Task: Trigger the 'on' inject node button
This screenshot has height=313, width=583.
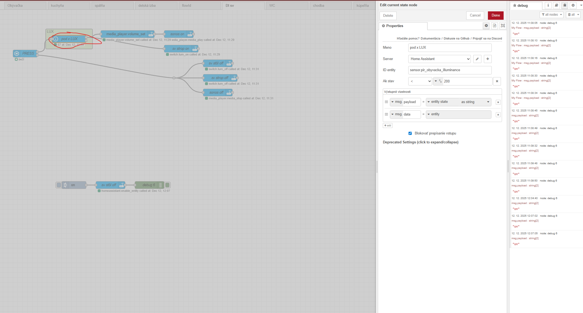Action: 59,185
